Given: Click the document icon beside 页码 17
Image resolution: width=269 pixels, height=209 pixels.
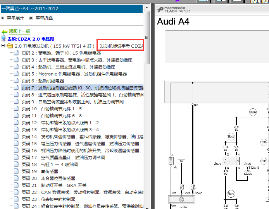Looking at the screenshot, I should coord(16,157).
